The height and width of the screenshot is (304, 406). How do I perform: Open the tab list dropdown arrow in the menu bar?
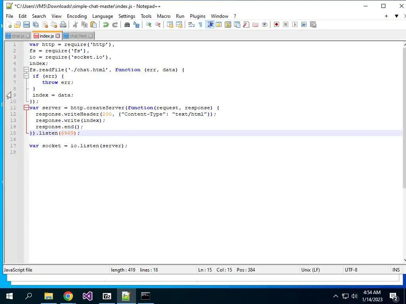tap(396, 16)
